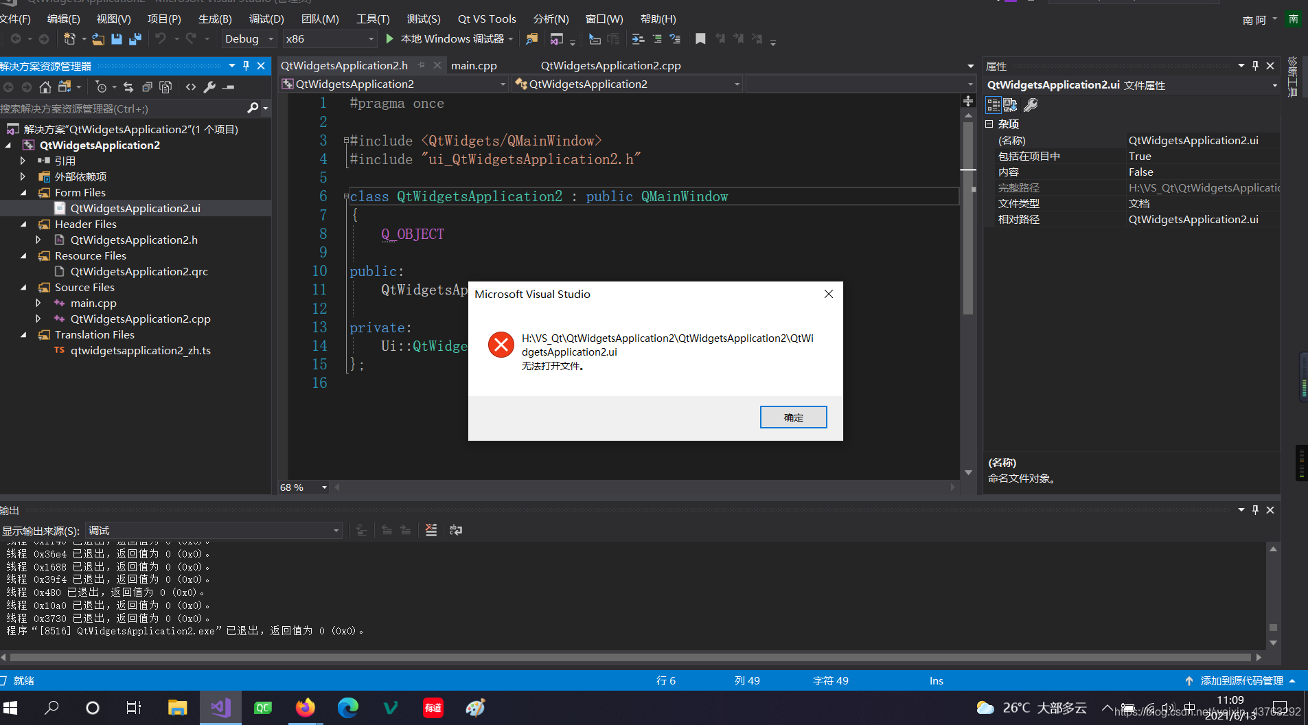1308x725 pixels.
Task: Pin the Output panel
Action: [1255, 510]
